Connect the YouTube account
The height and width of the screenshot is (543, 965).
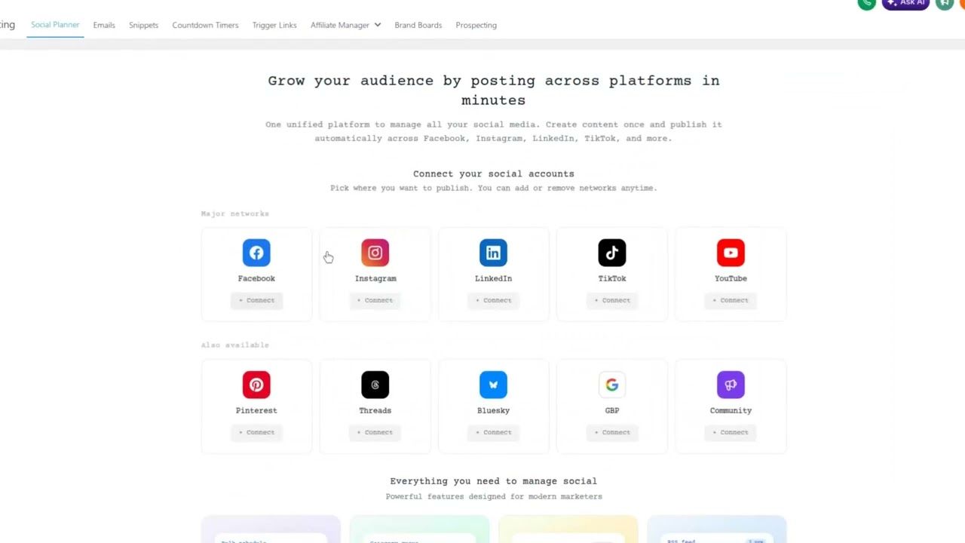point(731,300)
